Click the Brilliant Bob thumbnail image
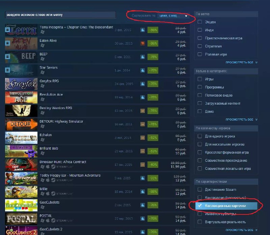 (x=21, y=151)
